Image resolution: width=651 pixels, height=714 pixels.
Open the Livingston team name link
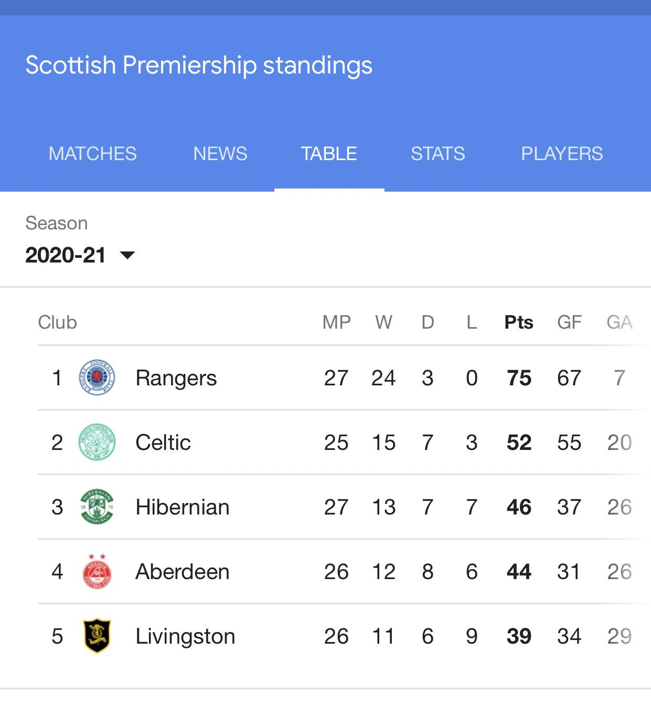click(x=185, y=637)
